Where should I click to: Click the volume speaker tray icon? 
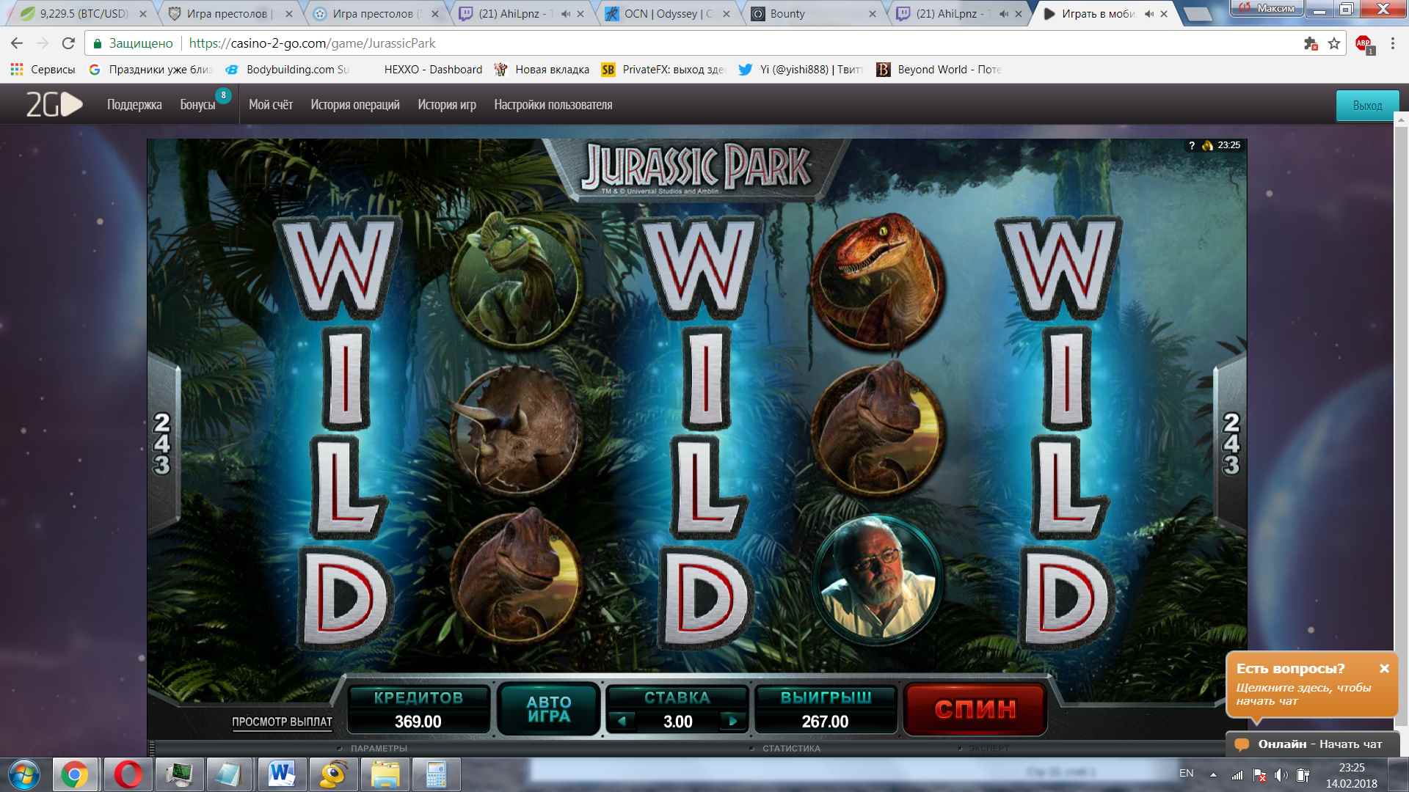(x=1281, y=774)
